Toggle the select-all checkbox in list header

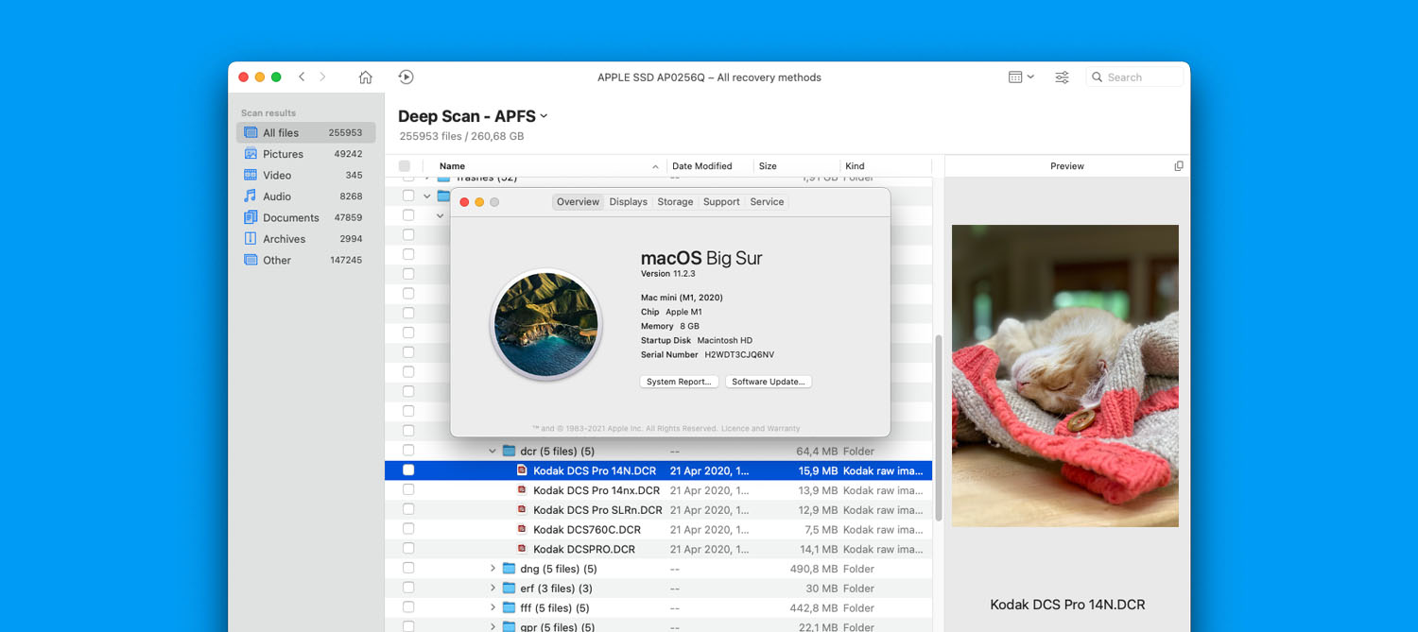click(x=405, y=166)
